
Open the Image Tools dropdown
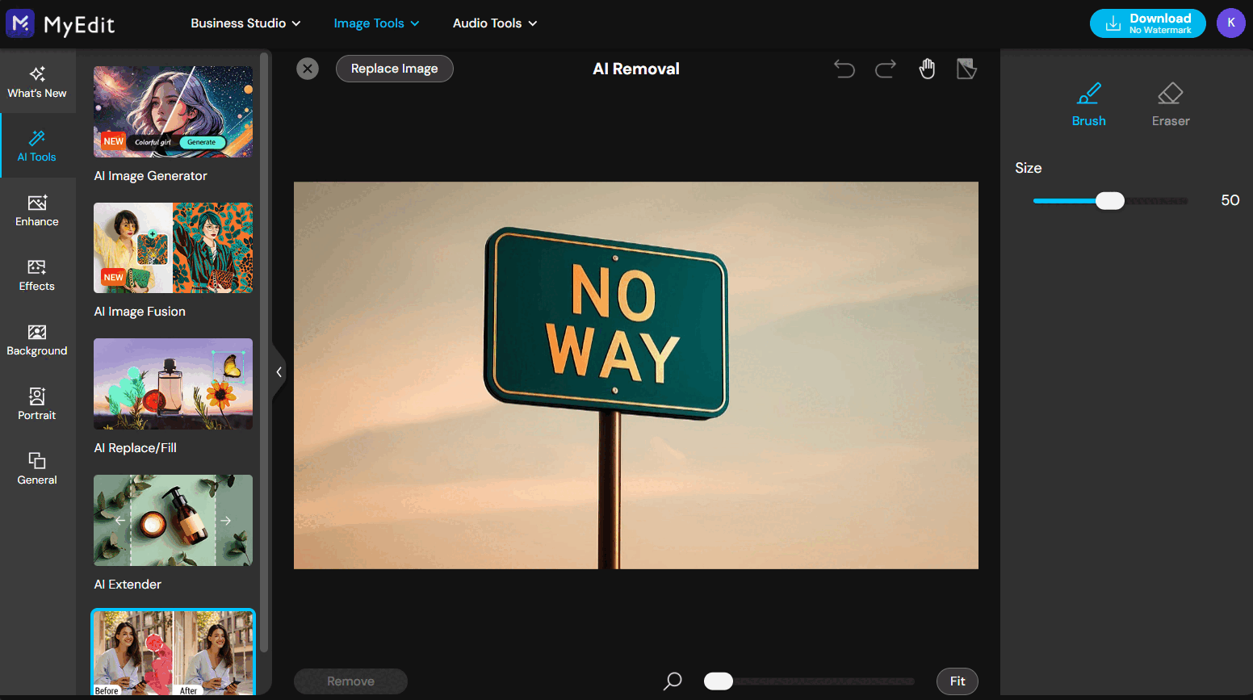pos(376,23)
